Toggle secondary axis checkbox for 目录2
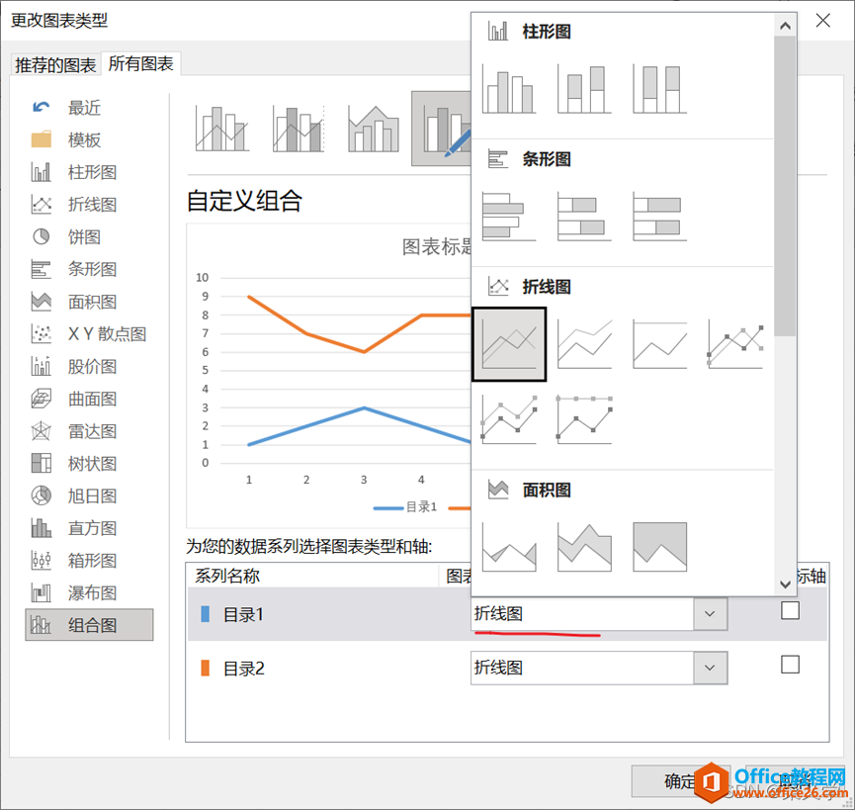This screenshot has width=855, height=810. click(790, 665)
